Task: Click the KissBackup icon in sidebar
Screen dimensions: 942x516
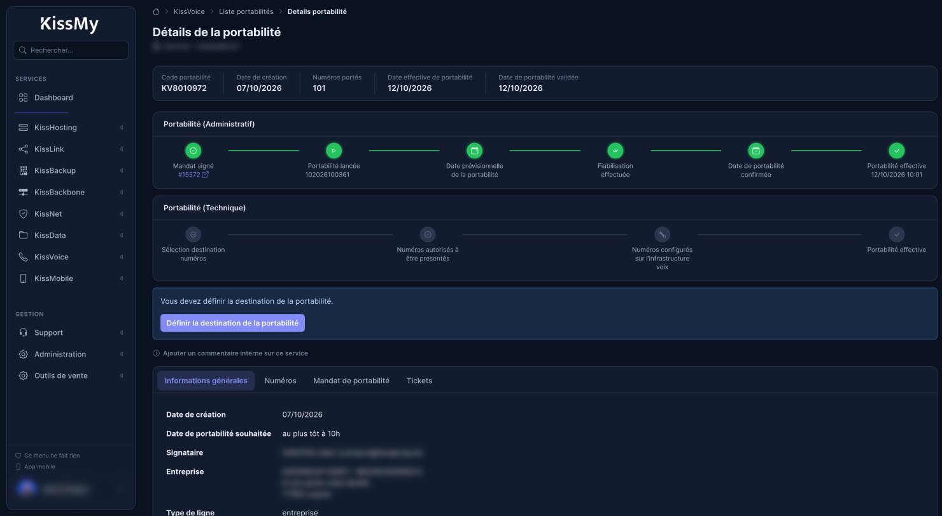Action: click(24, 171)
